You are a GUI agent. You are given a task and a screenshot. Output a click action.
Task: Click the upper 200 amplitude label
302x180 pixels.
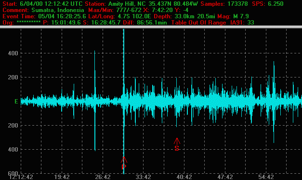(x=13, y=77)
